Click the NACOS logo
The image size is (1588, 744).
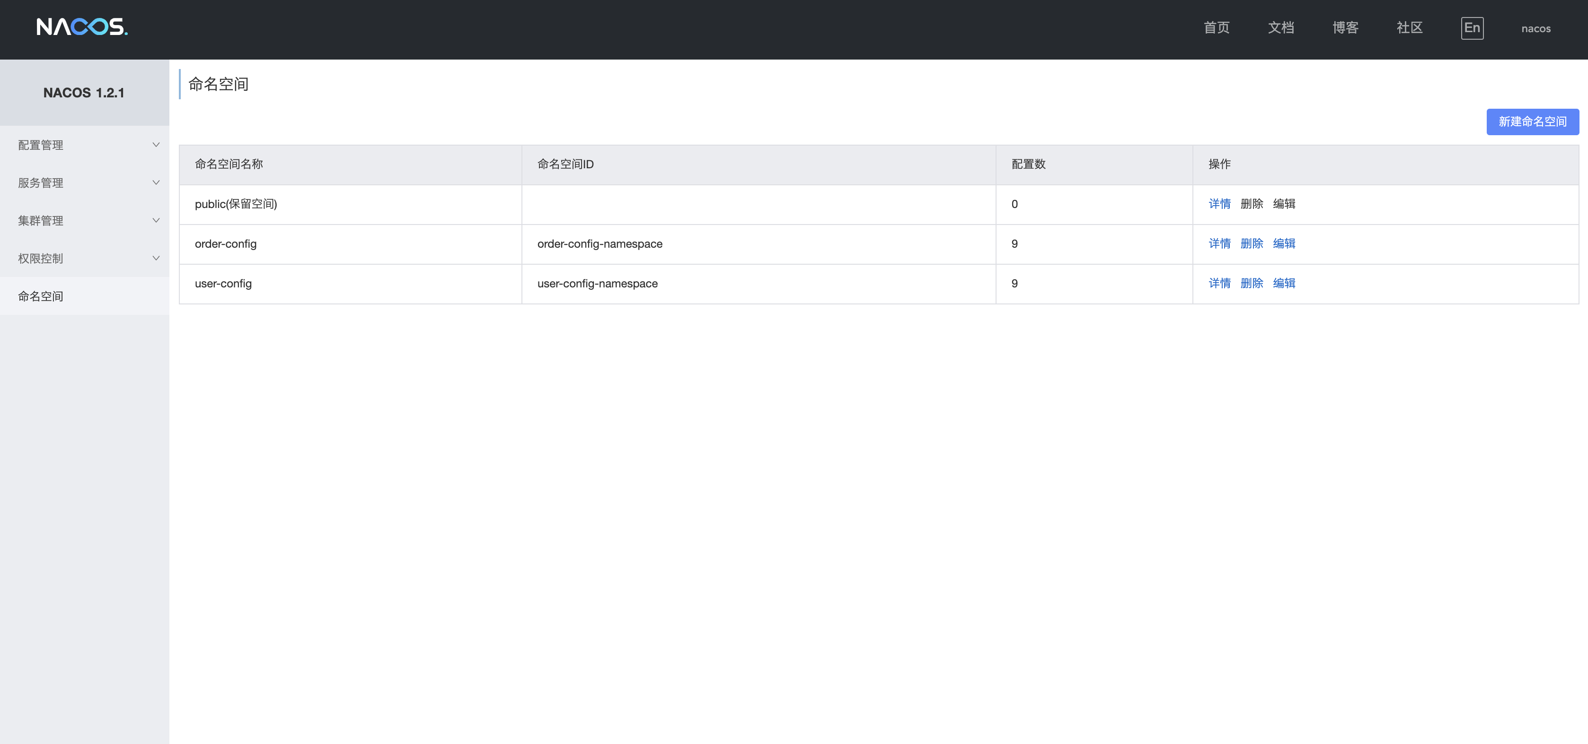tap(82, 27)
